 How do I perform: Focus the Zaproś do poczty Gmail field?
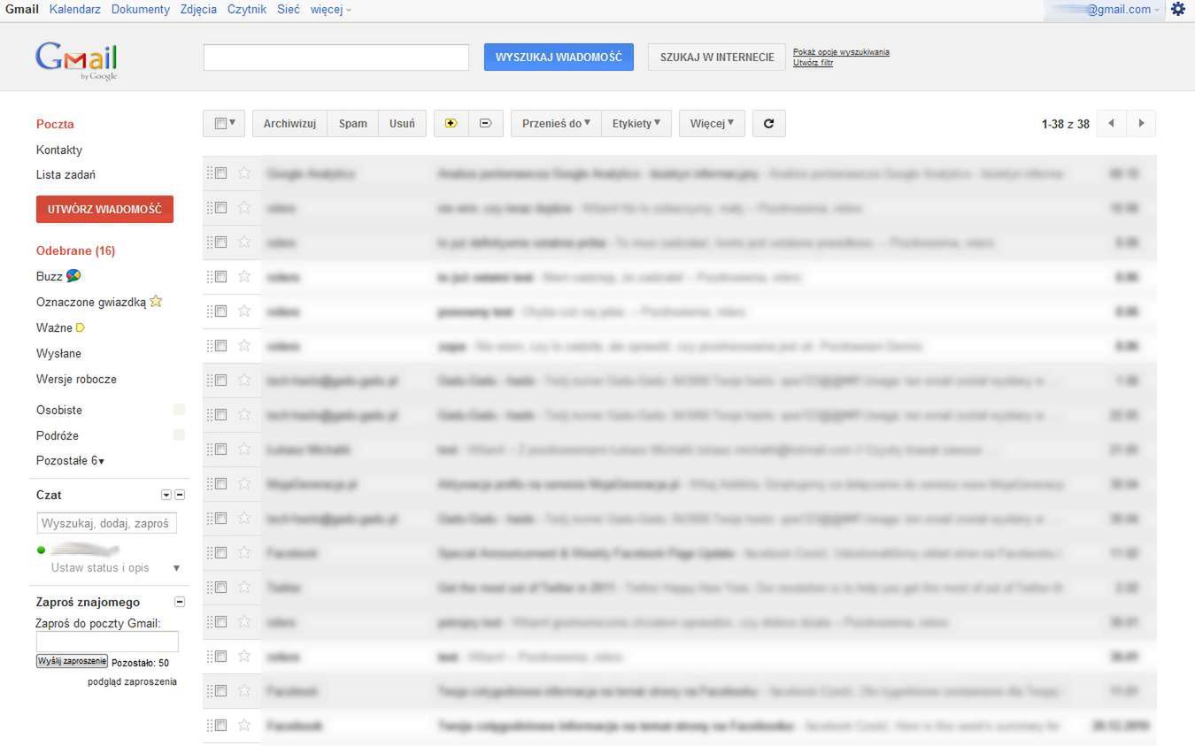tap(107, 642)
